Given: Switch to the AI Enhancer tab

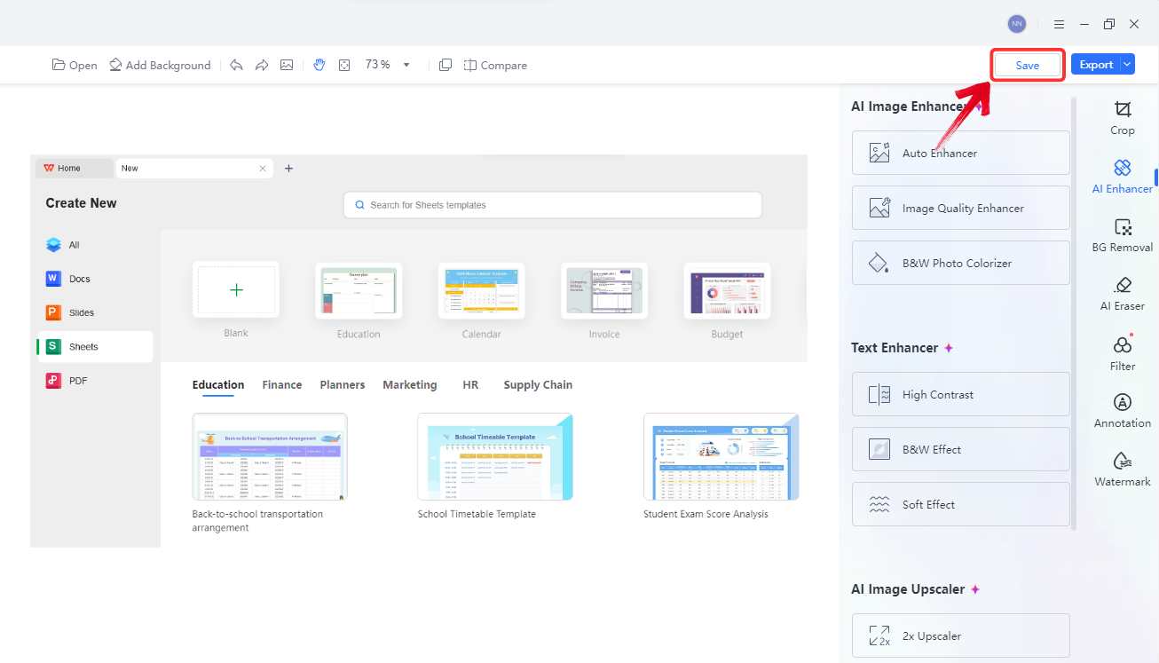Looking at the screenshot, I should point(1122,177).
